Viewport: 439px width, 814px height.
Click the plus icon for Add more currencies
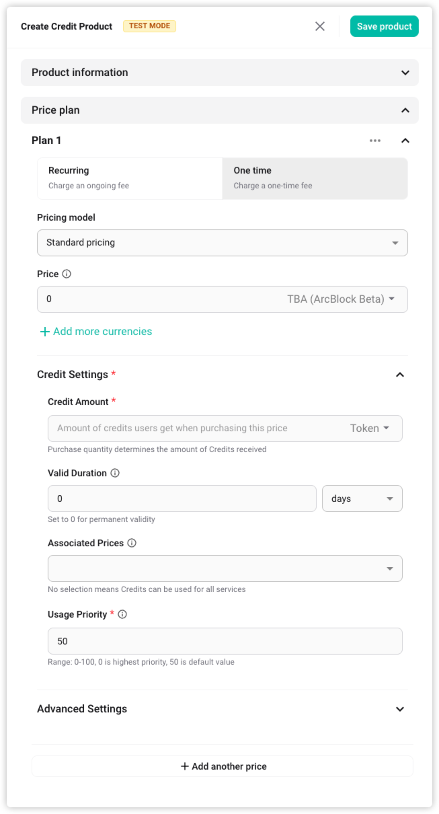click(45, 332)
